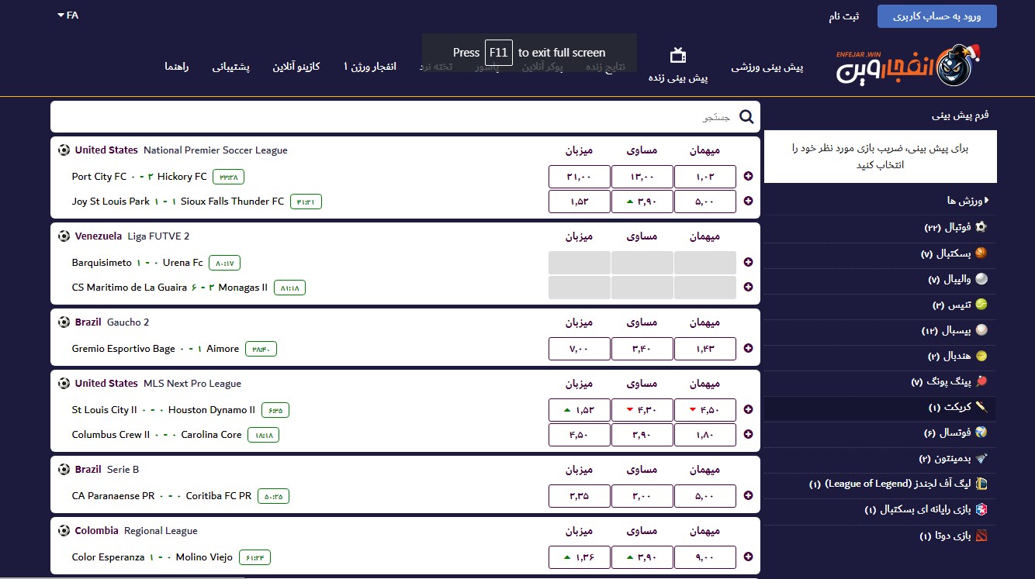The image size is (1035, 579).
Task: Select basketball computer game icon
Action: pos(981,509)
